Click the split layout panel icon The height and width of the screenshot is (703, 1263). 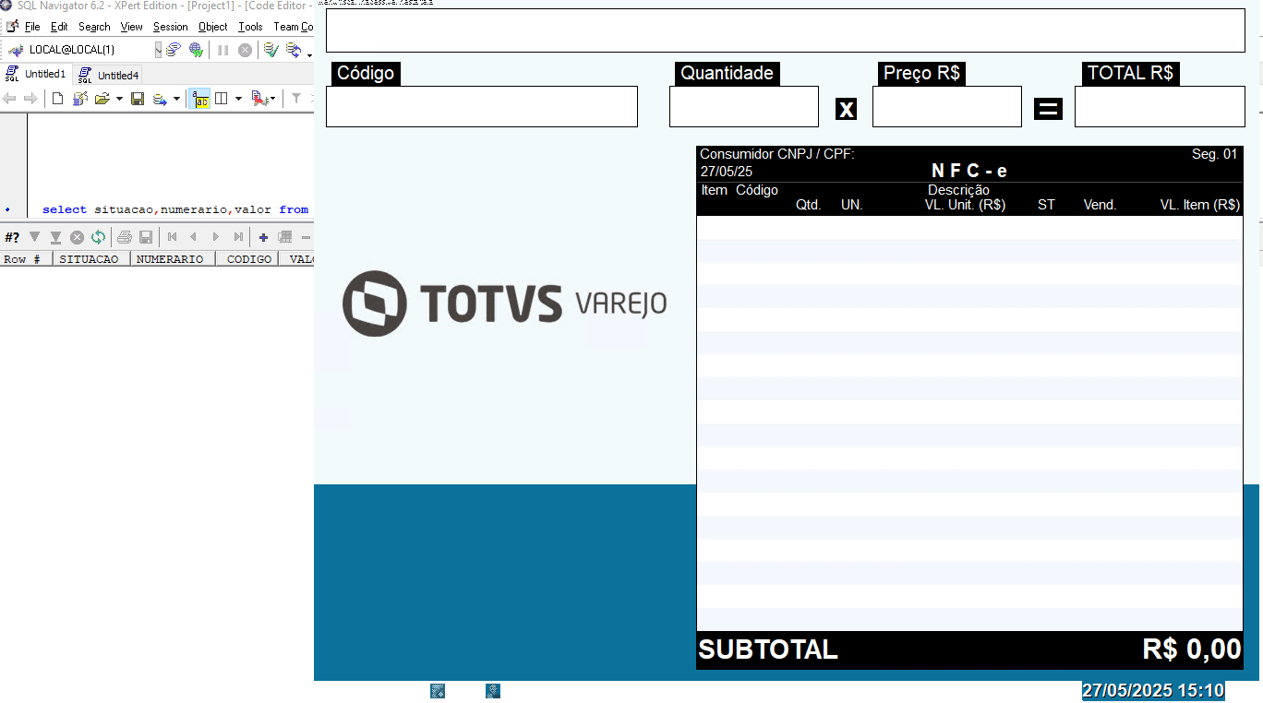point(222,99)
